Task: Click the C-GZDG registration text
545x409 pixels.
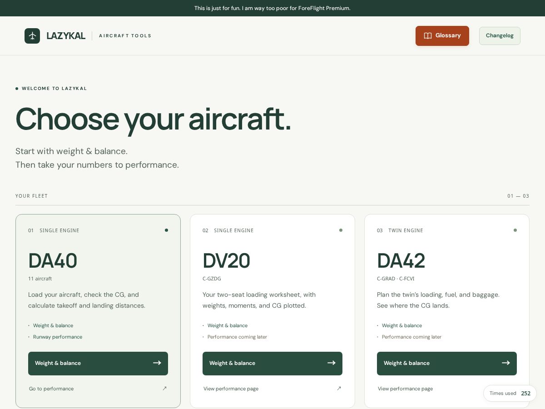Action: (x=212, y=279)
